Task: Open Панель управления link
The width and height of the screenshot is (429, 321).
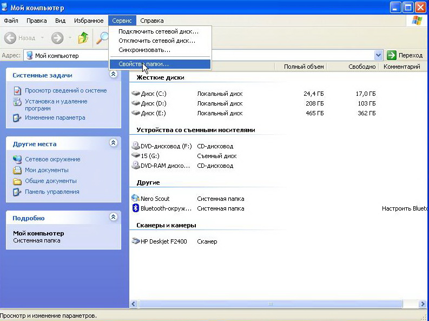Action: click(52, 192)
